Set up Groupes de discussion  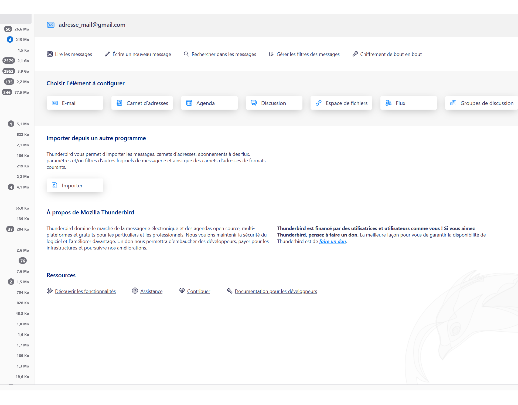pyautogui.click(x=482, y=103)
